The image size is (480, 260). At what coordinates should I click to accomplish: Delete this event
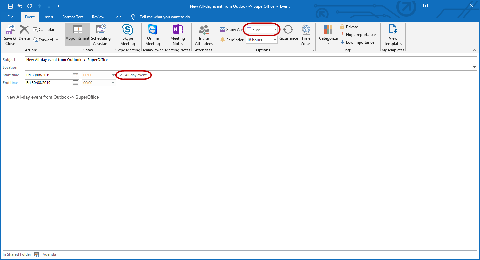(x=24, y=33)
